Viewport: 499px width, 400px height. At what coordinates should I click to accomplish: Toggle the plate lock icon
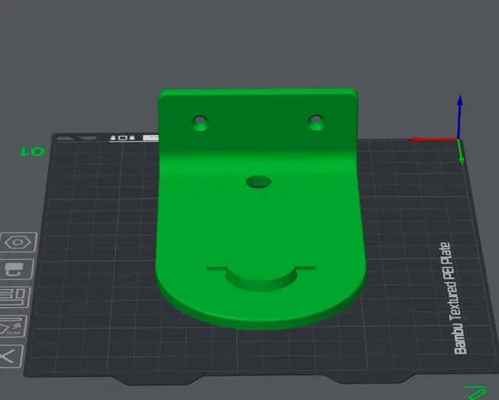pos(16,270)
